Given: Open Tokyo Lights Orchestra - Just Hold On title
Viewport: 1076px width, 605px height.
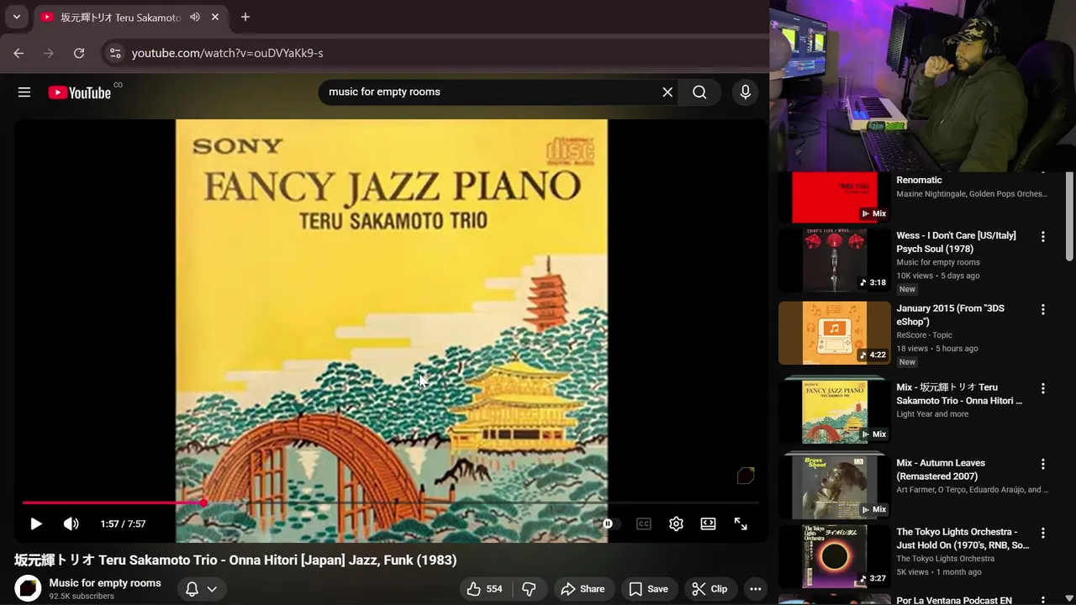Looking at the screenshot, I should click(963, 539).
